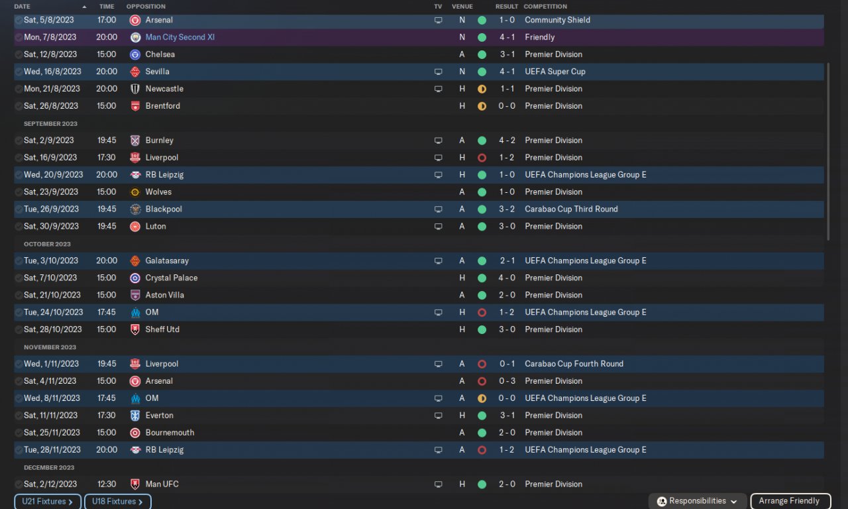Click the vertical scrollbar of the fixtures list
This screenshot has height=509, width=848.
point(828,152)
